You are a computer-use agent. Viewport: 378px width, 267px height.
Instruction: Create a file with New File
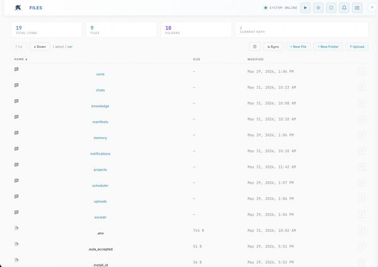pyautogui.click(x=298, y=47)
